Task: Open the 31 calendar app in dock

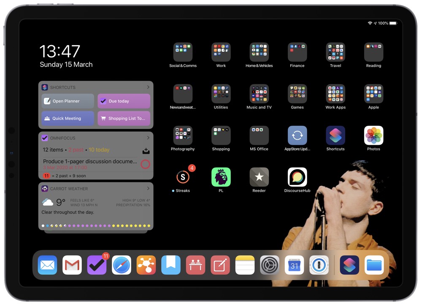Action: [x=295, y=265]
